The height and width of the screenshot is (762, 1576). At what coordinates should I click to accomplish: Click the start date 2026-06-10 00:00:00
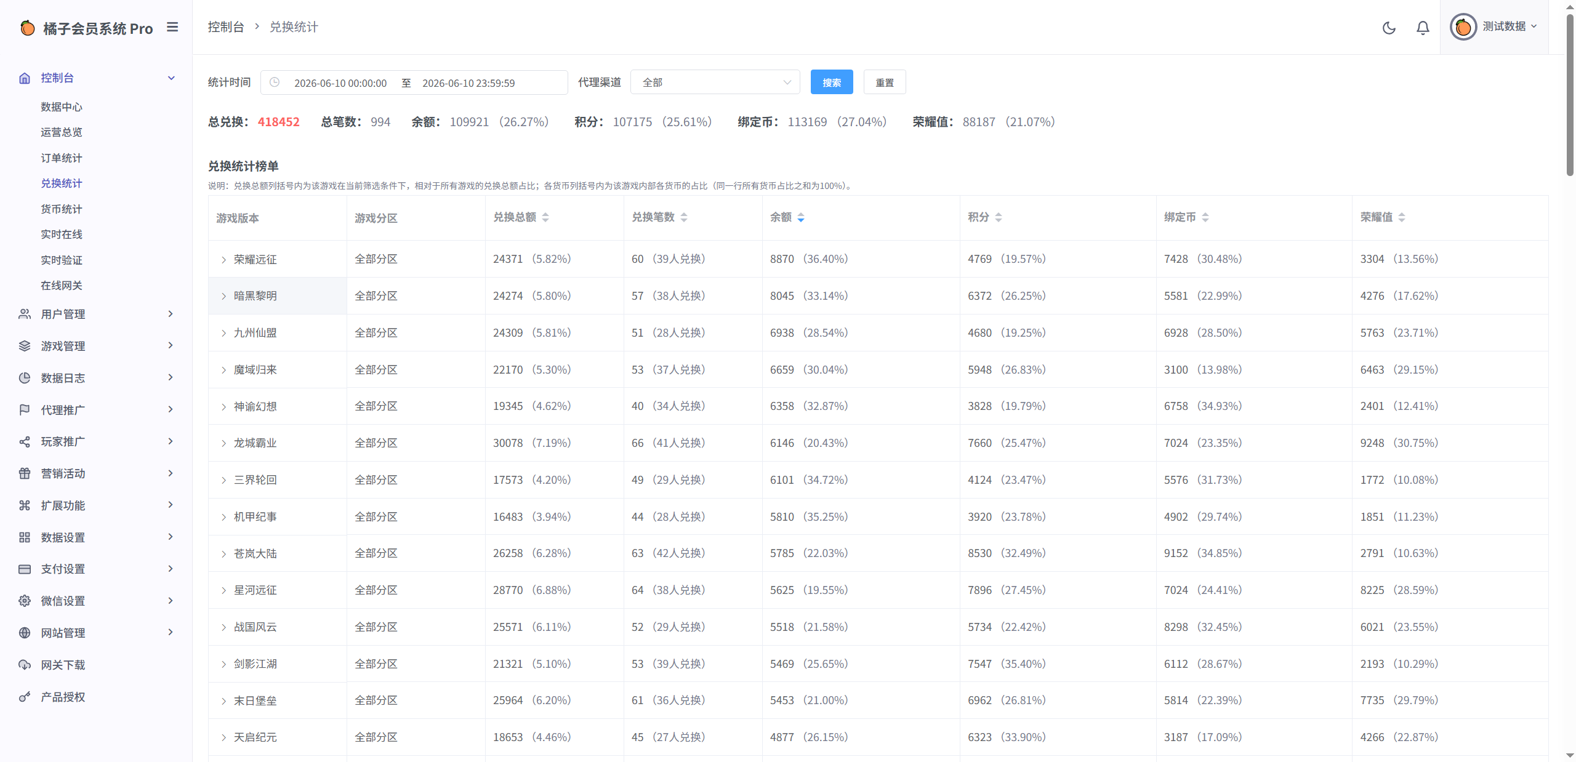click(340, 83)
